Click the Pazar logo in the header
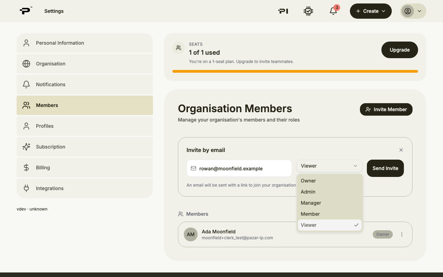 [x=26, y=11]
